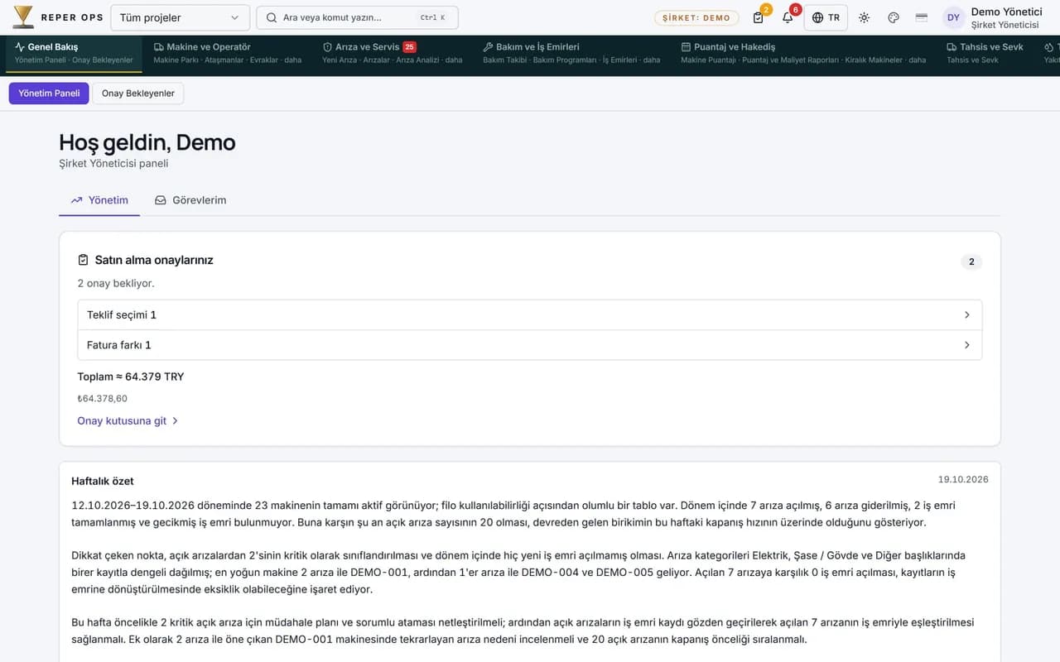
Task: Click the Toplam ≈ 64.379 TRY text
Action: 131,377
